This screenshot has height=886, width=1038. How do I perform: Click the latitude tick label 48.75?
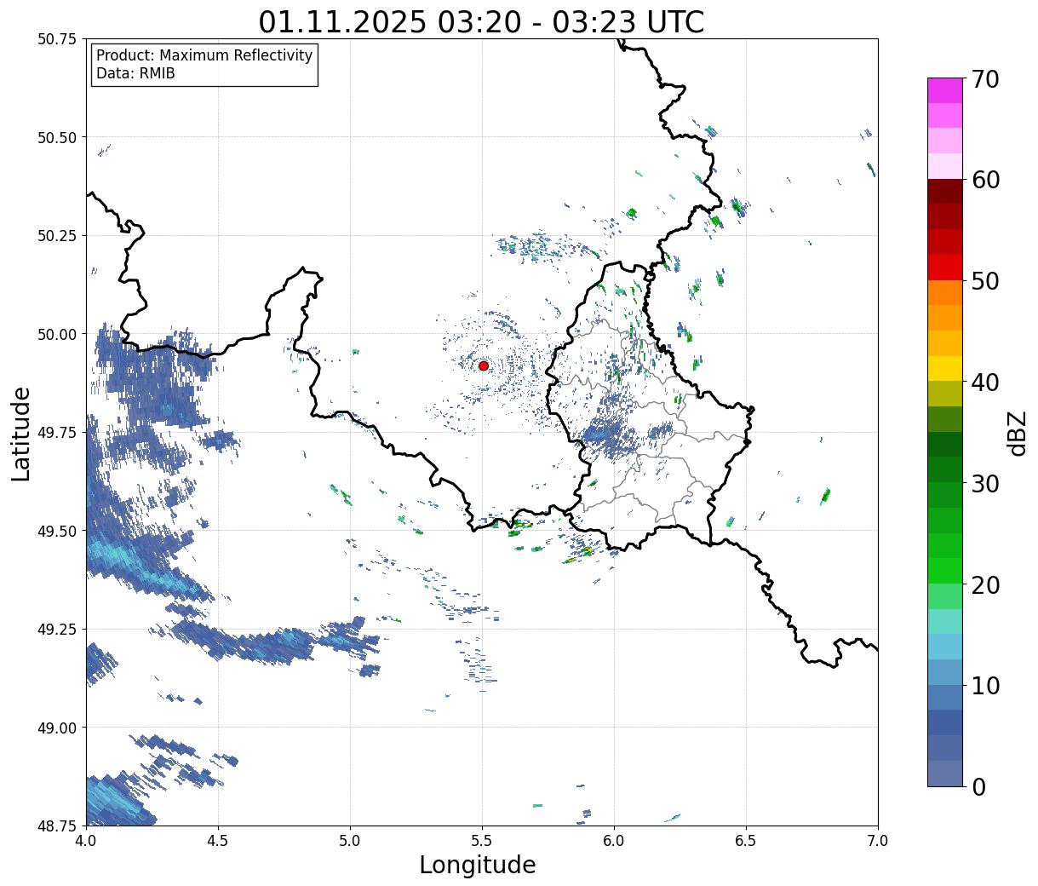pyautogui.click(x=57, y=826)
